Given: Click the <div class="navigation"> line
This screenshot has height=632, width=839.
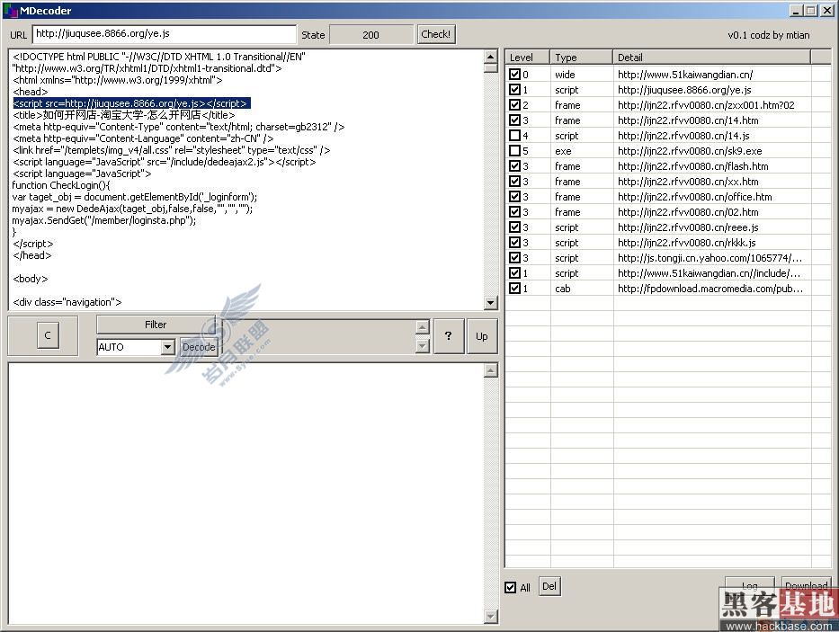Looking at the screenshot, I should (x=67, y=302).
